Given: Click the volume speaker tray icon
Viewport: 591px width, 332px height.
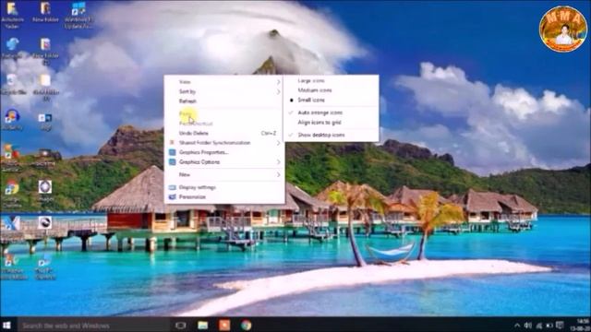Looking at the screenshot, I should (x=528, y=326).
